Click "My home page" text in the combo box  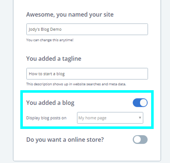coord(92,118)
